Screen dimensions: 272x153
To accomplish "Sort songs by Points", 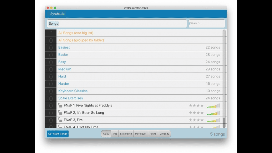I will (106, 134).
